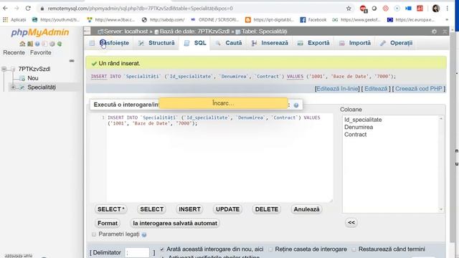Switch to SQL tab
This screenshot has width=459, height=258.
(x=195, y=43)
